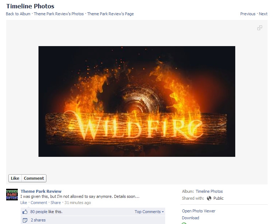Image resolution: width=273 pixels, height=224 pixels.
Task: Go to Previous photo
Action: (x=248, y=14)
